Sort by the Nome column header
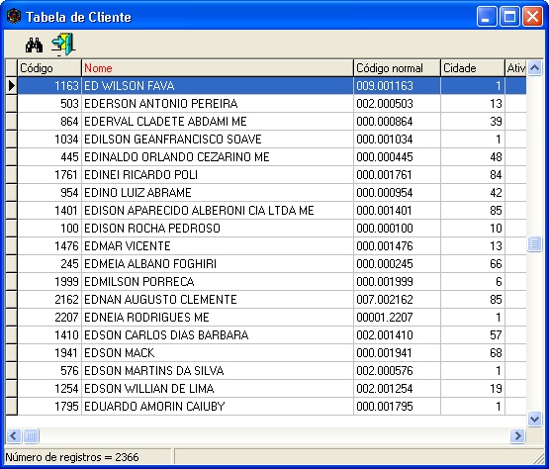Viewport: 549px width, 469px height. [x=218, y=68]
